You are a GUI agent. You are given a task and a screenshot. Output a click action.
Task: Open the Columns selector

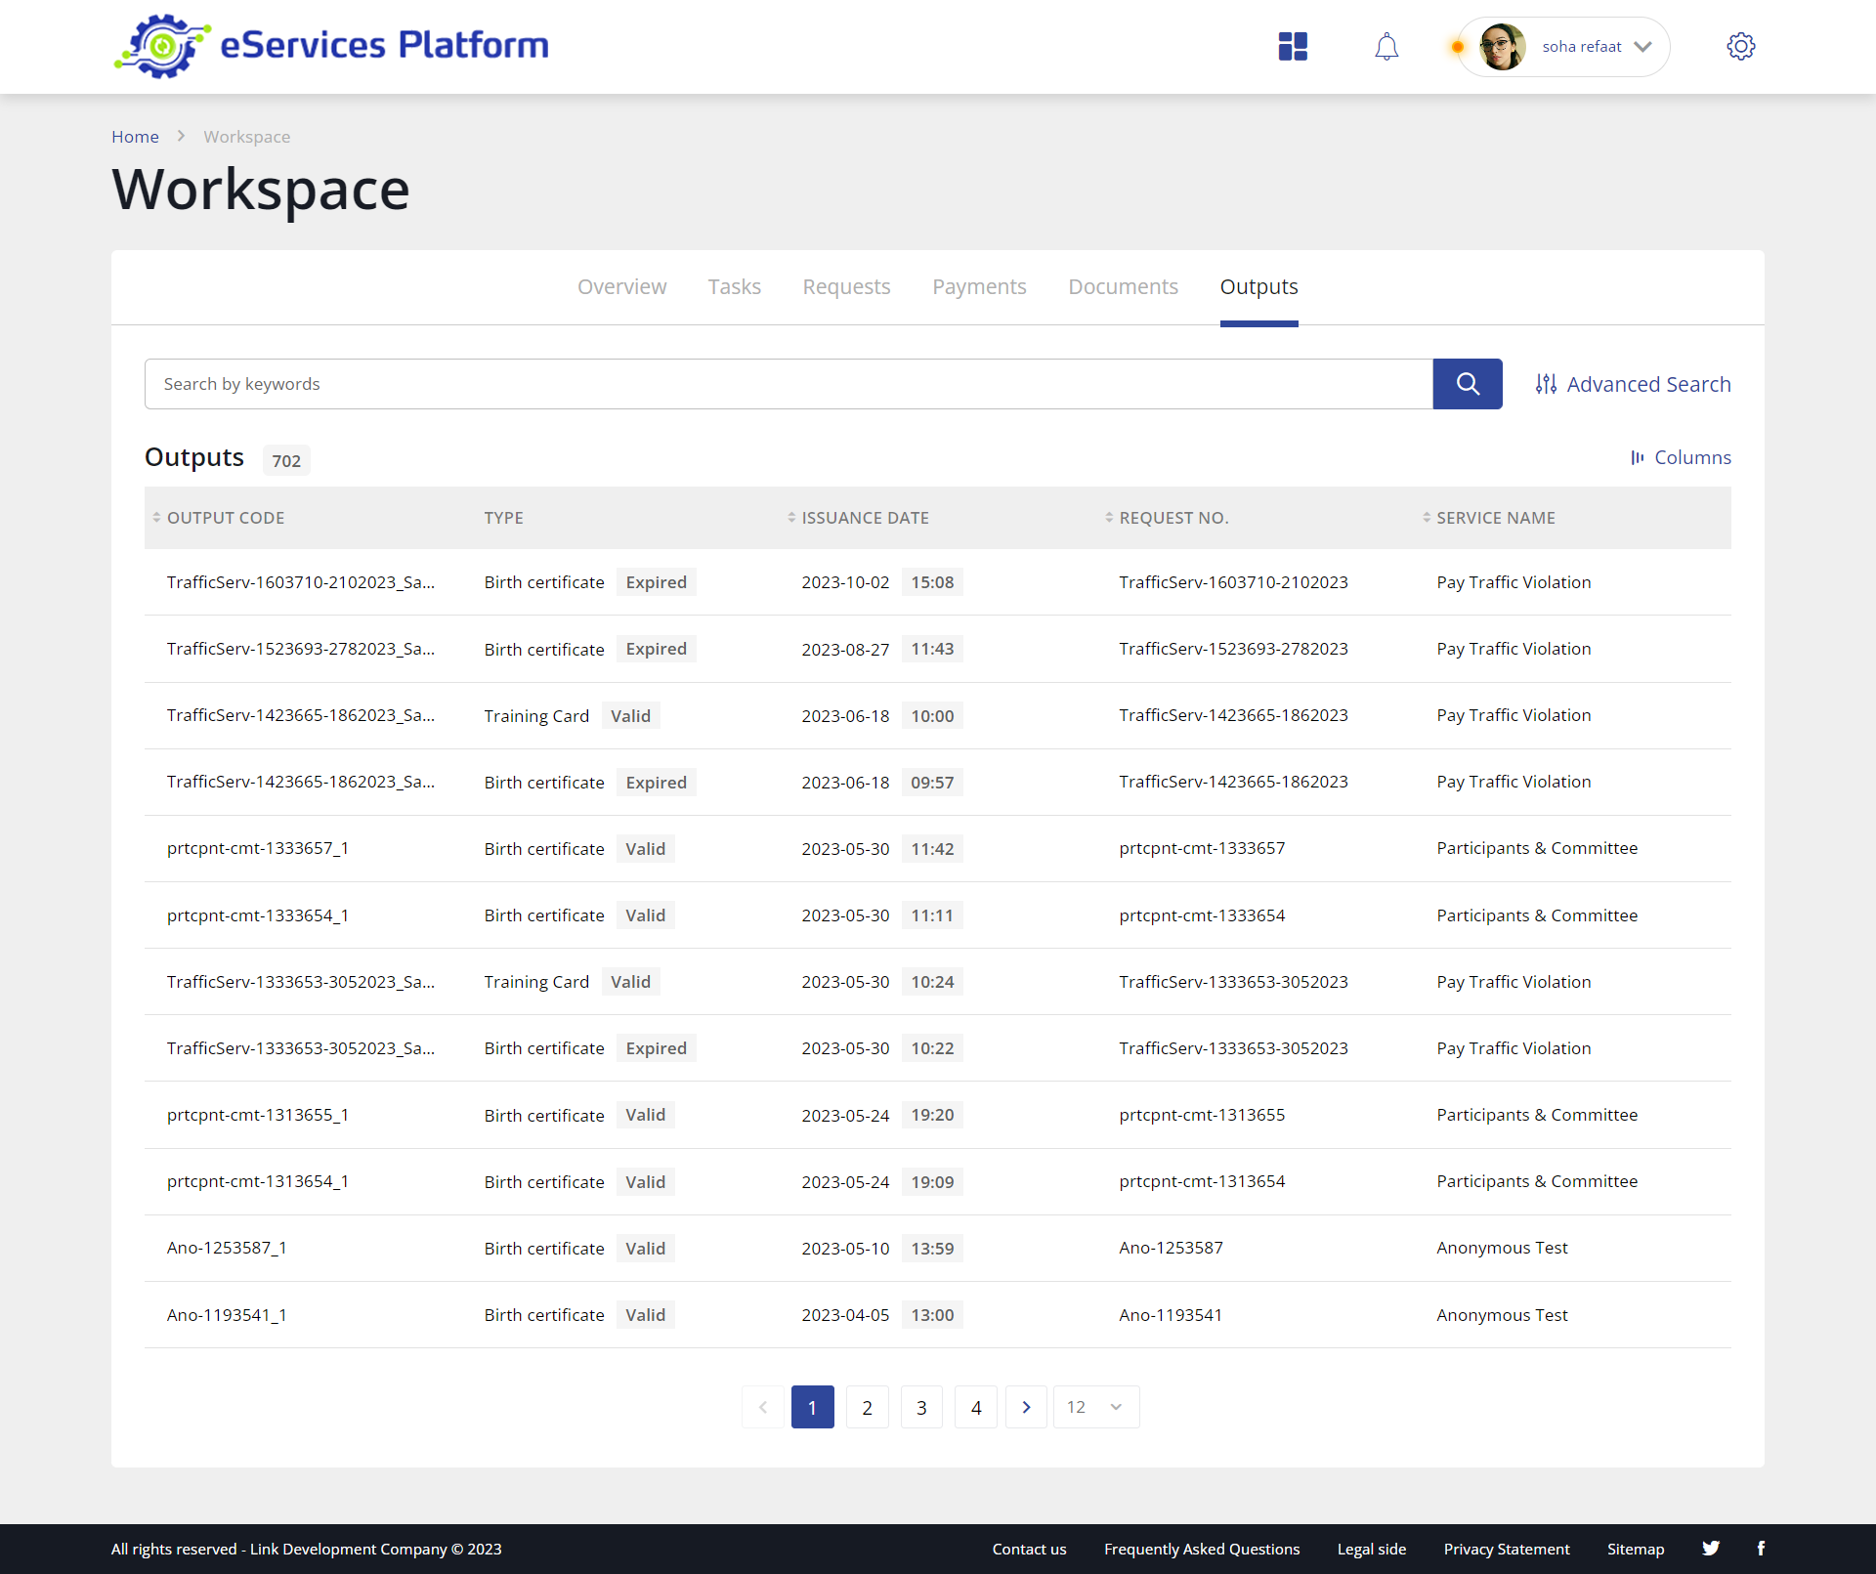coord(1680,457)
